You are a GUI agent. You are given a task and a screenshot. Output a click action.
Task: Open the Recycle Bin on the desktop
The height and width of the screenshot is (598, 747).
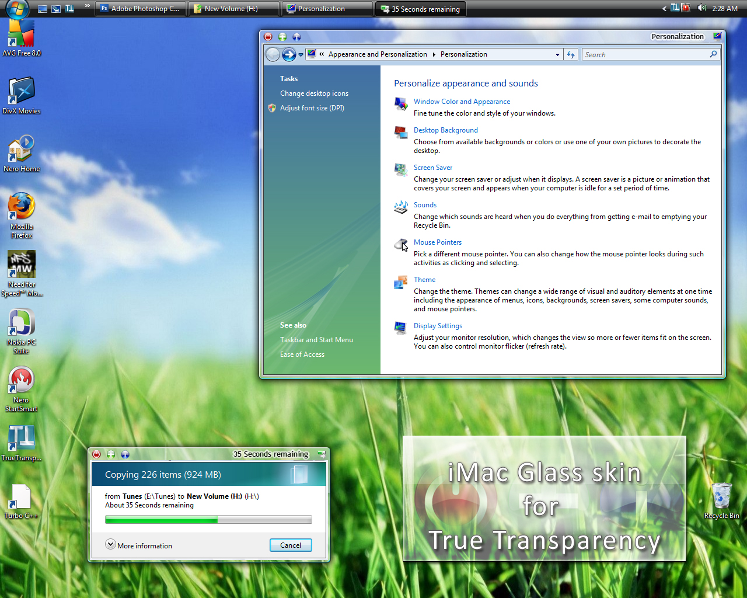pyautogui.click(x=721, y=496)
